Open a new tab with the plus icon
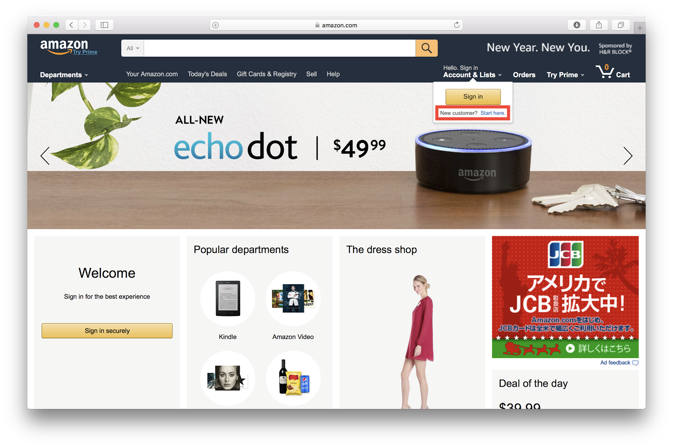The width and height of the screenshot is (673, 448). click(639, 28)
